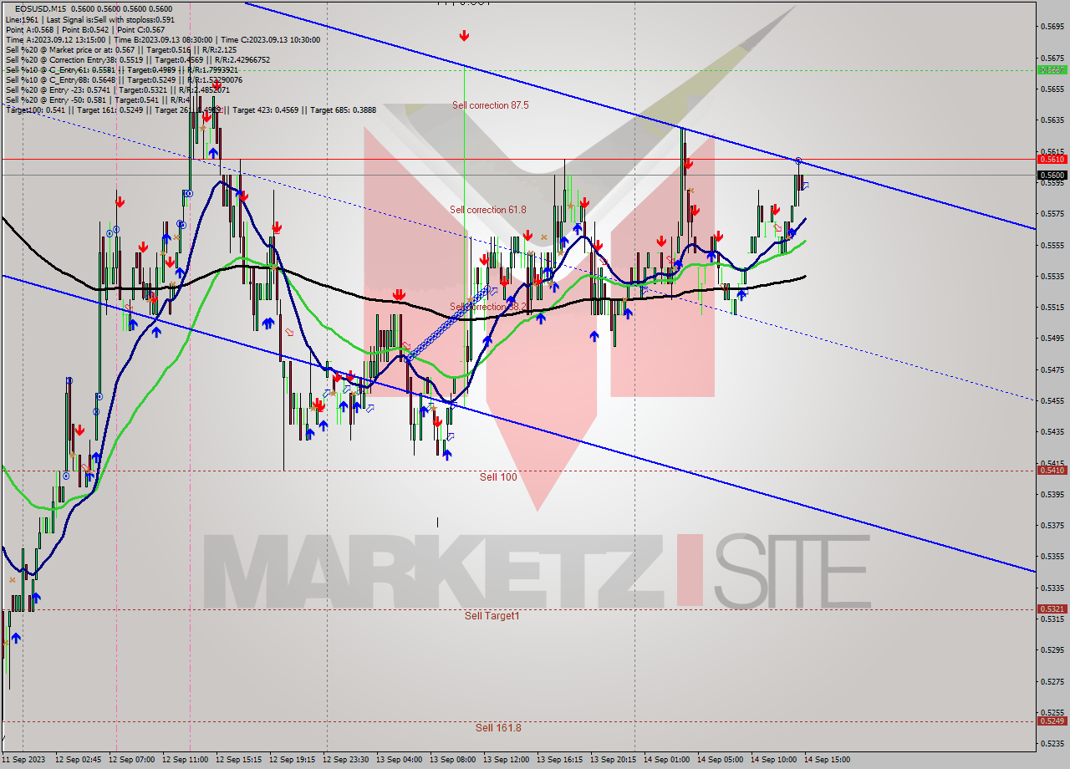Select the 0.5635 price axis label
This screenshot has height=769, width=1070.
click(x=1052, y=120)
